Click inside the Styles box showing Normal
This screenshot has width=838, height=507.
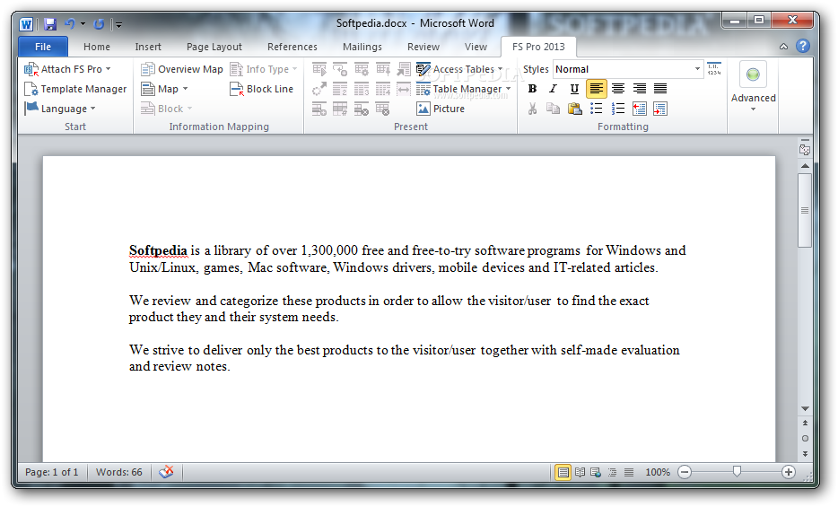click(x=623, y=69)
